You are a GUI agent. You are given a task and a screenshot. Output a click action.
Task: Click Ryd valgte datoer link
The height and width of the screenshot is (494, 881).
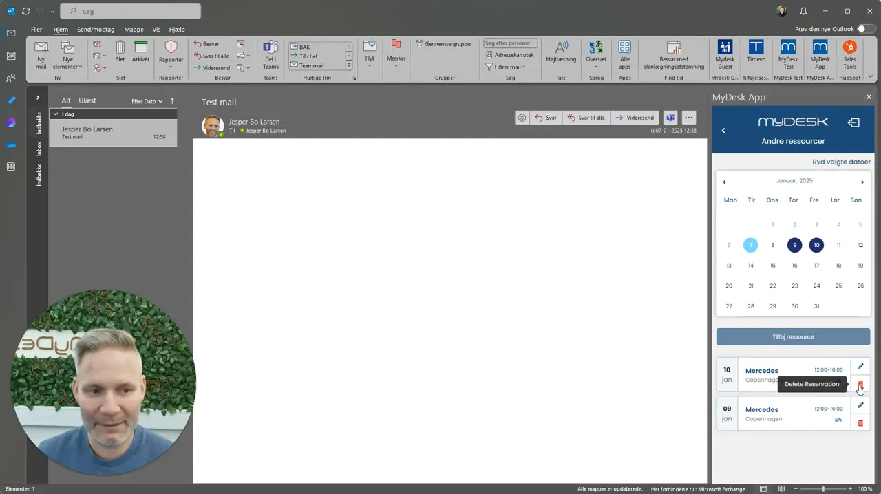point(841,162)
